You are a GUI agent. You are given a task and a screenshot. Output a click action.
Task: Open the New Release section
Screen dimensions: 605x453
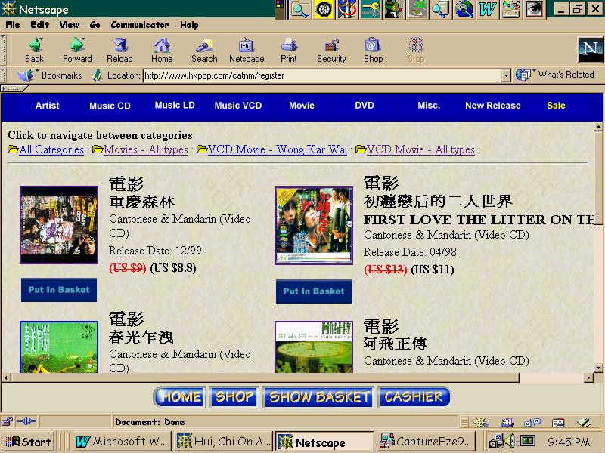point(493,106)
